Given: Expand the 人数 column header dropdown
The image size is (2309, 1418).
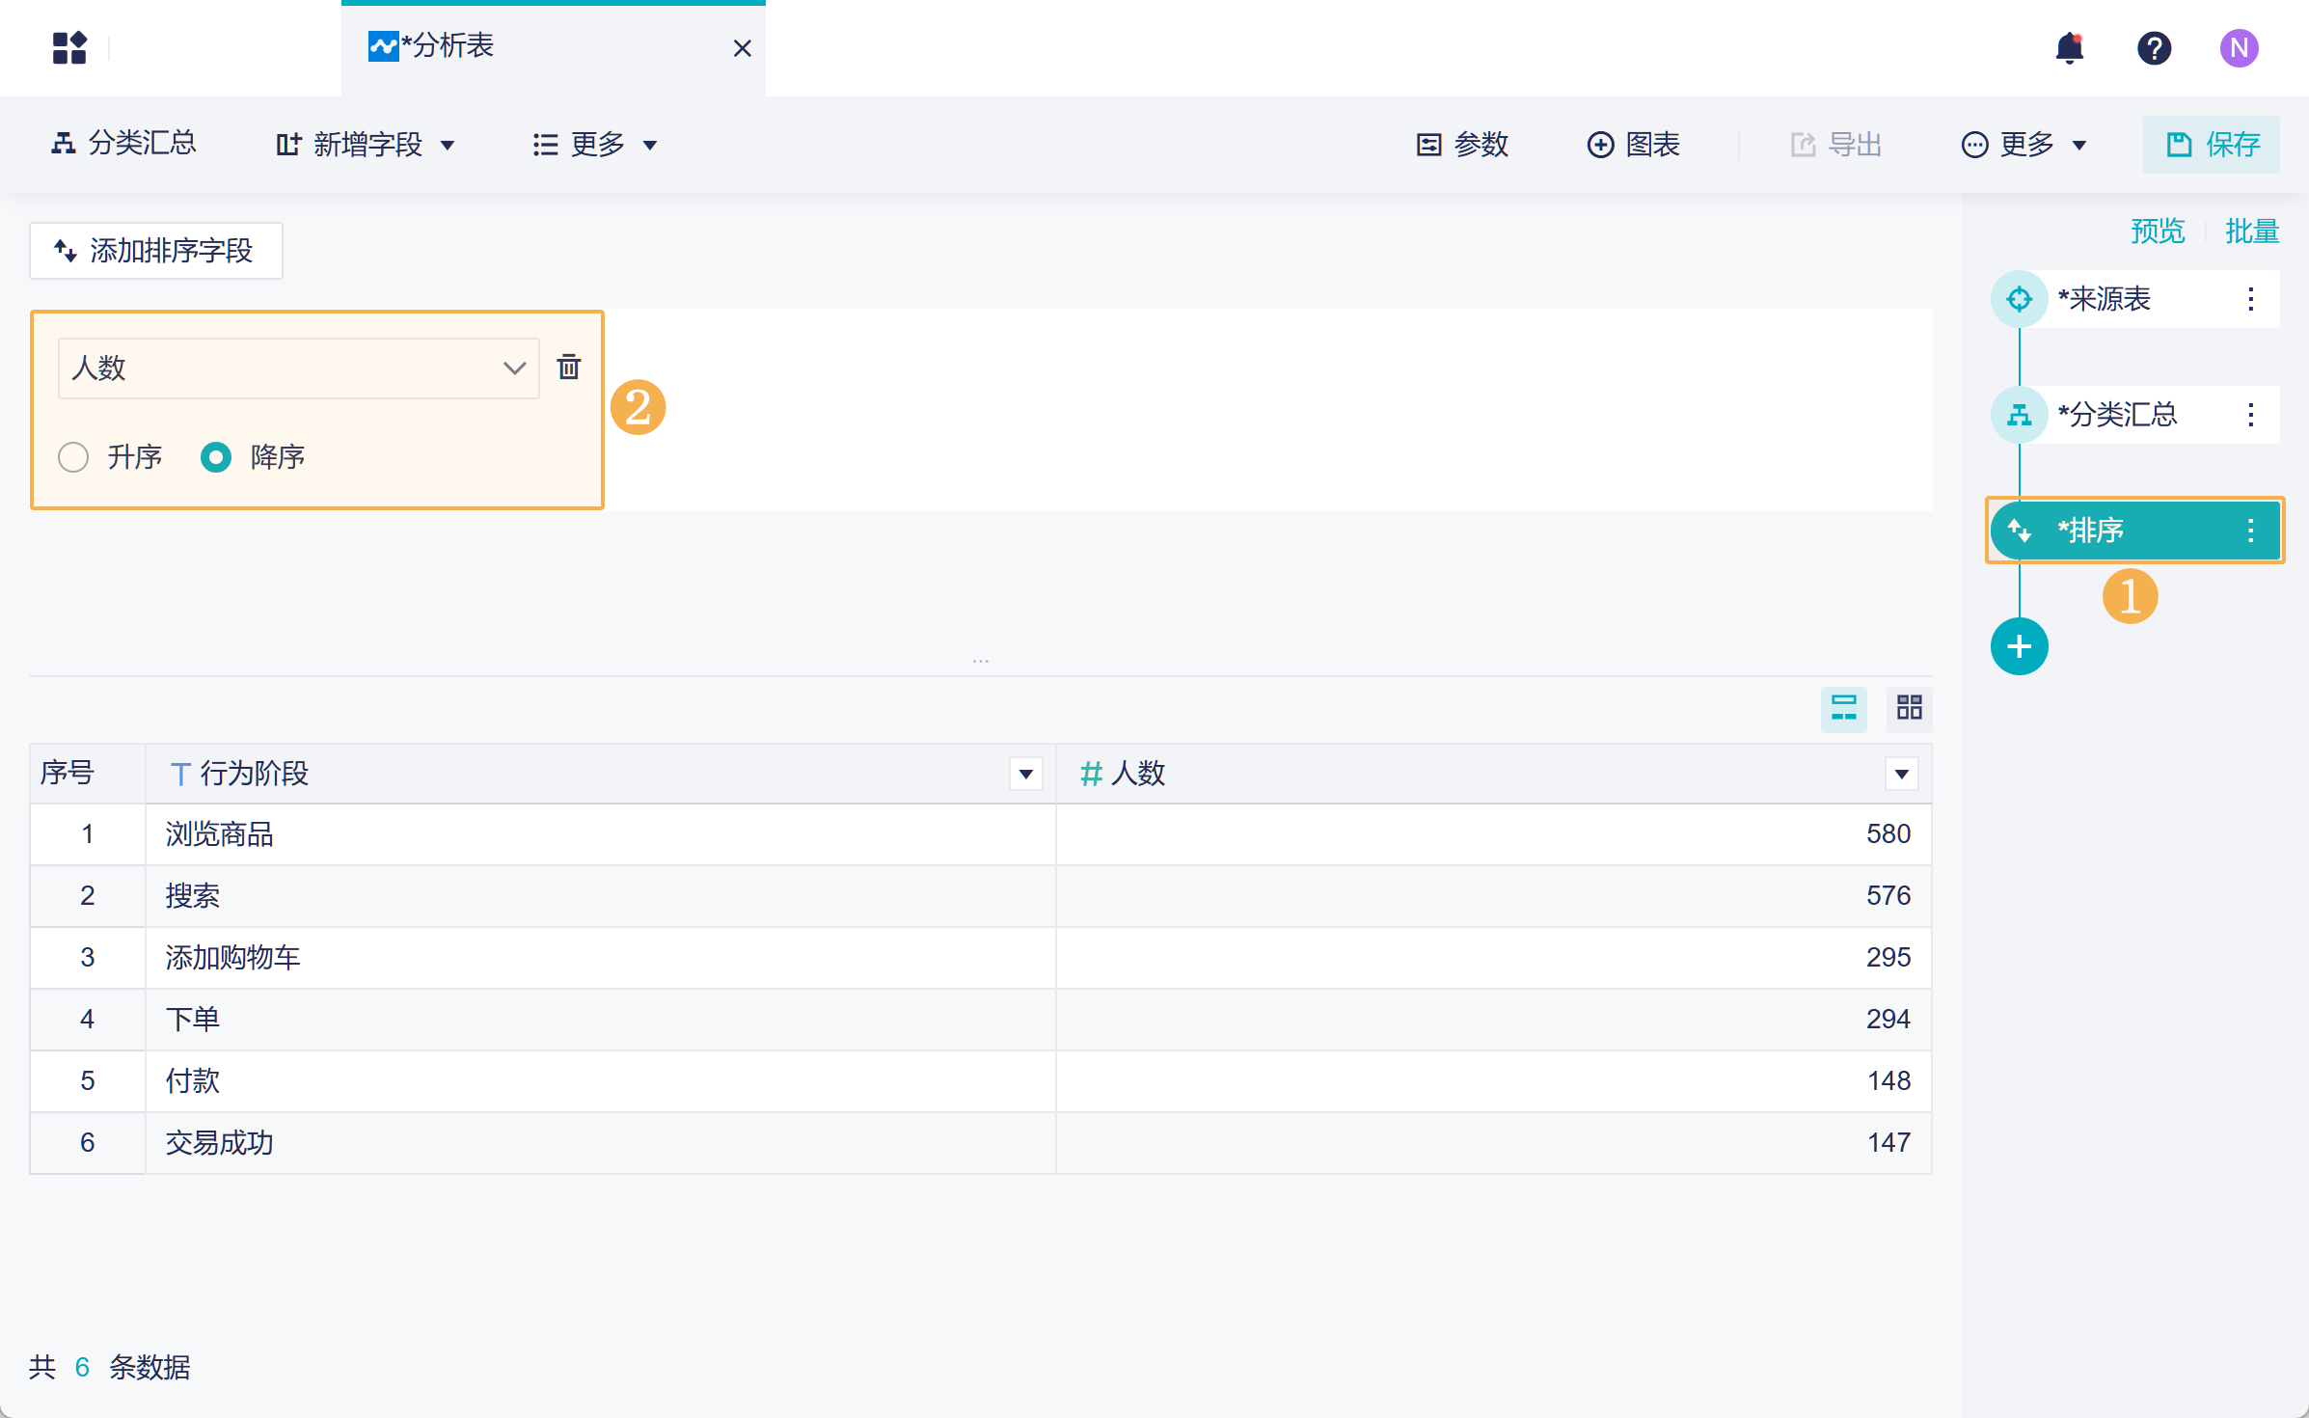Looking at the screenshot, I should [1901, 774].
